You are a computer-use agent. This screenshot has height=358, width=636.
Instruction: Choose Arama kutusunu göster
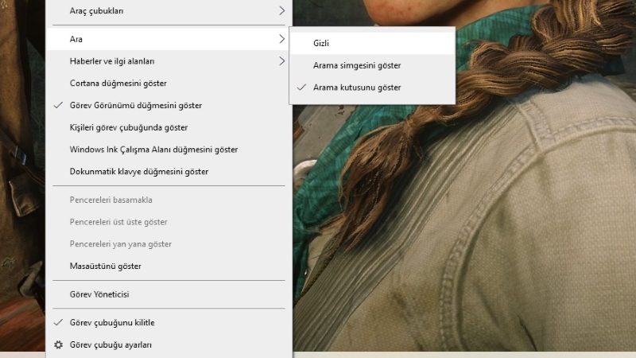click(372, 88)
